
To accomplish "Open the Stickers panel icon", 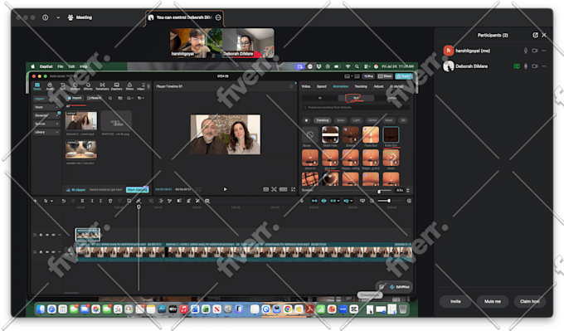I will 75,86.
